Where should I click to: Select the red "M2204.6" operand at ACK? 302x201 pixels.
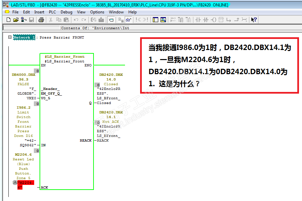point(26,185)
